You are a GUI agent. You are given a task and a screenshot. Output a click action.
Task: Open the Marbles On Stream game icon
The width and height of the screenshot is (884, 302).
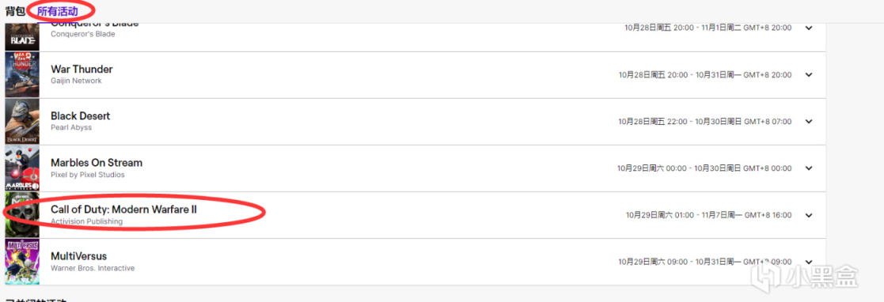pyautogui.click(x=22, y=168)
